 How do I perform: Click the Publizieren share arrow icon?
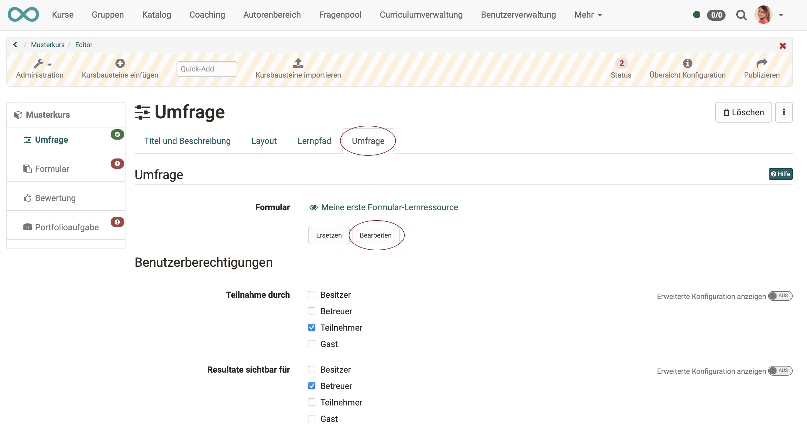(761, 63)
